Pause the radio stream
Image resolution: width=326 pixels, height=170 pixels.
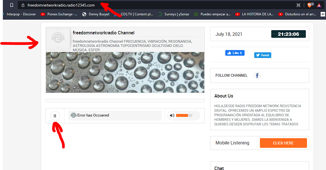pos(55,116)
